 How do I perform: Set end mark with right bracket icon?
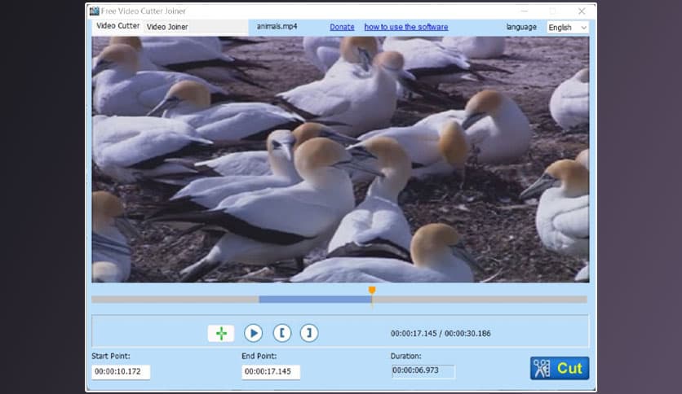pos(308,333)
